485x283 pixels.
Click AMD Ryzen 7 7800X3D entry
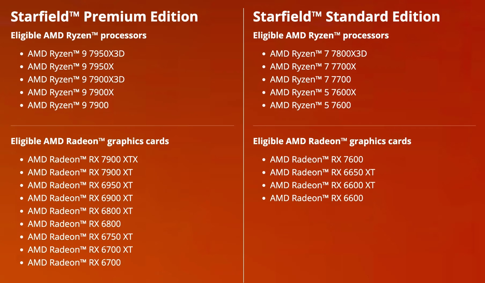[318, 54]
